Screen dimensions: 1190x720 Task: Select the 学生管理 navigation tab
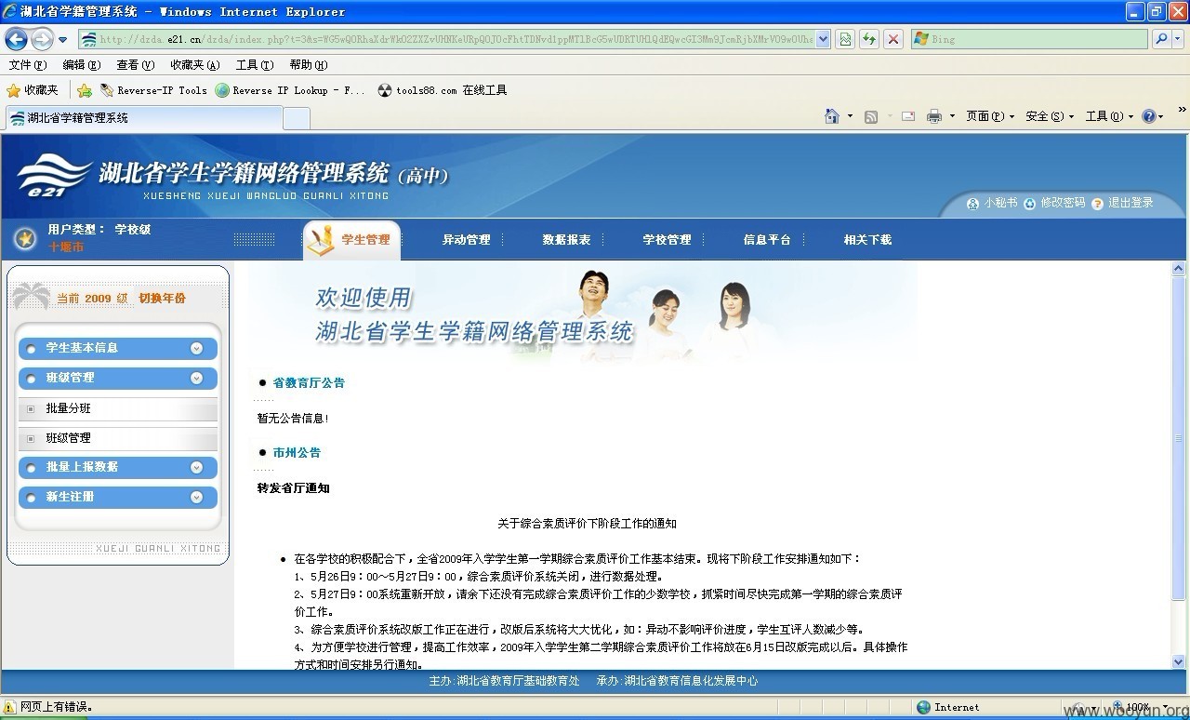click(352, 239)
